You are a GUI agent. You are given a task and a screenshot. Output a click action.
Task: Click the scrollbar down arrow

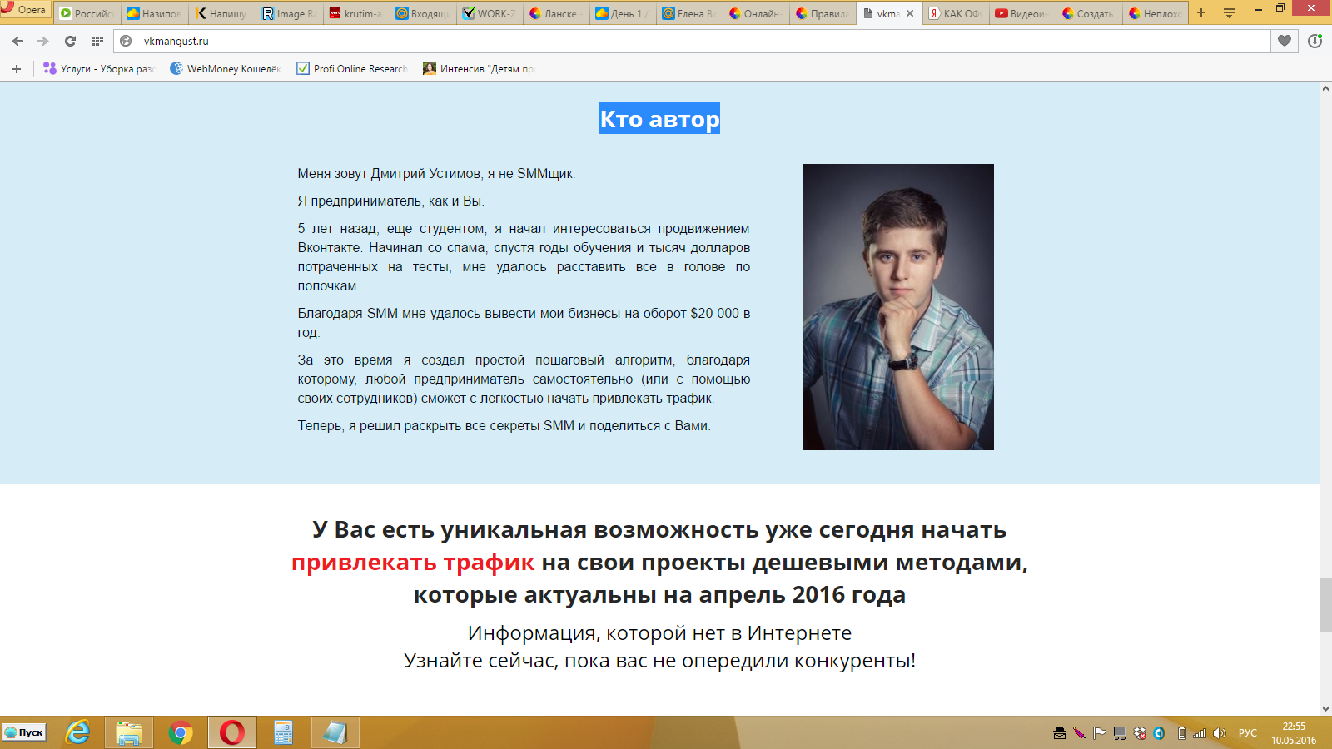point(1325,709)
